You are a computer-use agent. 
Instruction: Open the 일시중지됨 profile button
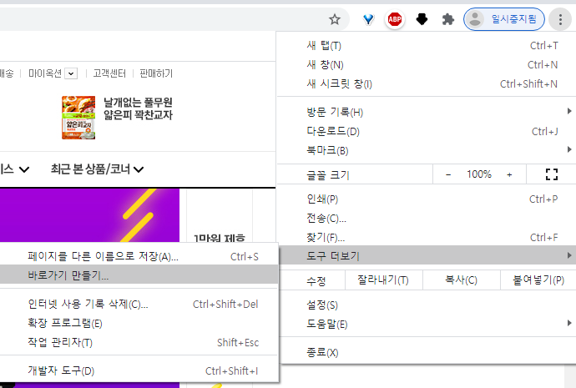pyautogui.click(x=504, y=19)
